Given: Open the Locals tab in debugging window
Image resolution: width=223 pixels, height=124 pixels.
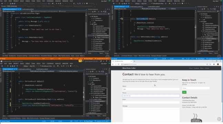Looking at the screenshot, I should (77, 56).
